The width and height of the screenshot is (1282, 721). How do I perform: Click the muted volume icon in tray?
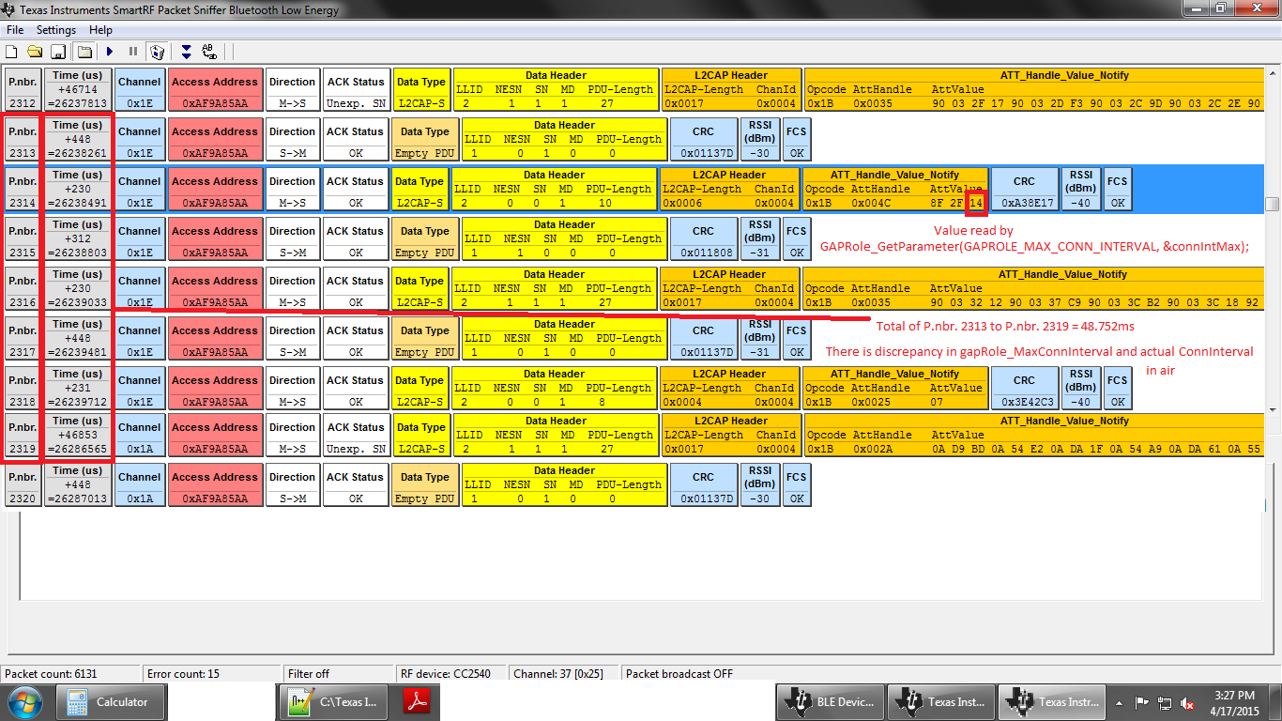coord(1187,702)
